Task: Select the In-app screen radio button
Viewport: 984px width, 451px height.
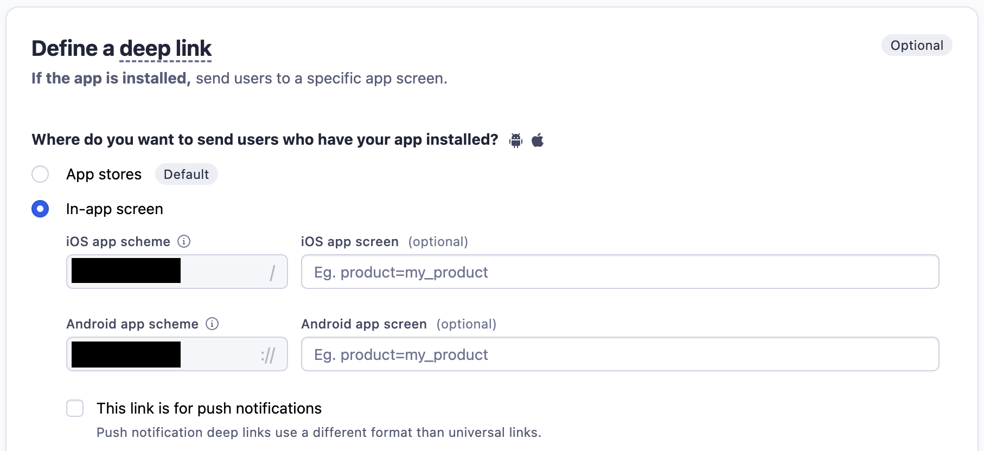Action: coord(40,209)
